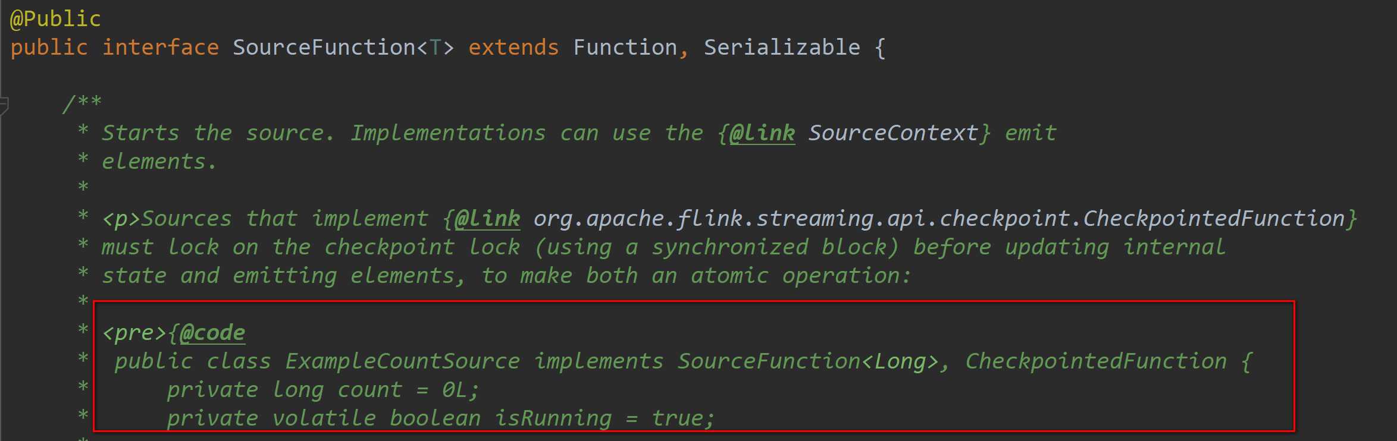
Task: Click org.apache.flink.streaming.api.checkpoint.CheckpointedFunction reference
Action: (939, 219)
